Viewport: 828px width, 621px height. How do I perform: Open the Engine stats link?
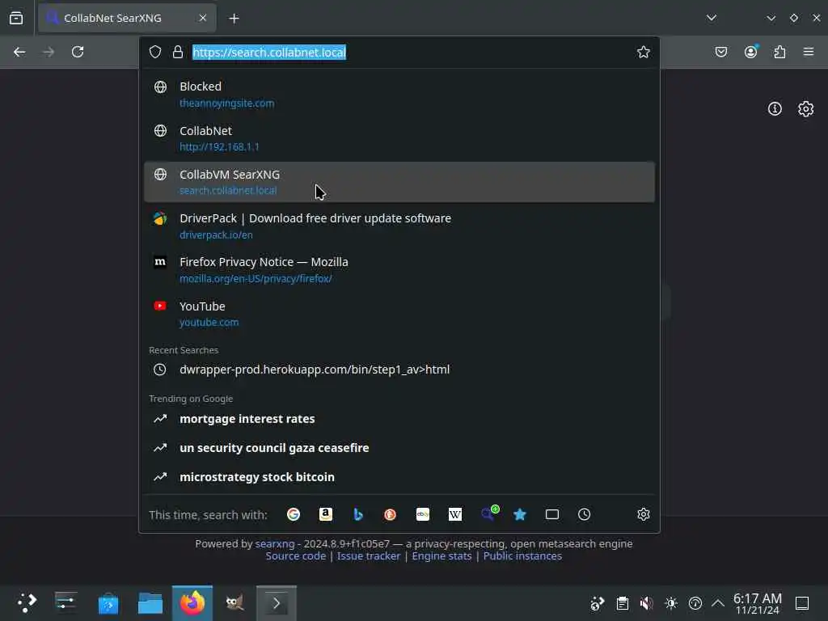click(x=441, y=556)
